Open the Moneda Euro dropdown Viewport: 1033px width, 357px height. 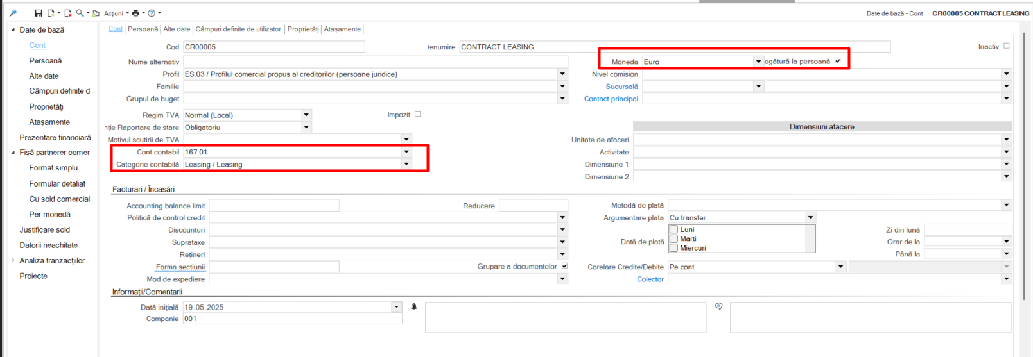[x=758, y=62]
